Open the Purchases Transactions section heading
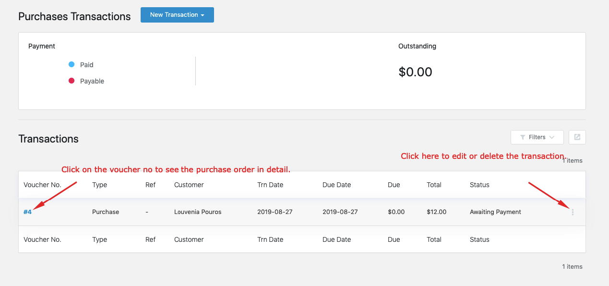Viewport: 609px width, 286px height. pos(74,16)
